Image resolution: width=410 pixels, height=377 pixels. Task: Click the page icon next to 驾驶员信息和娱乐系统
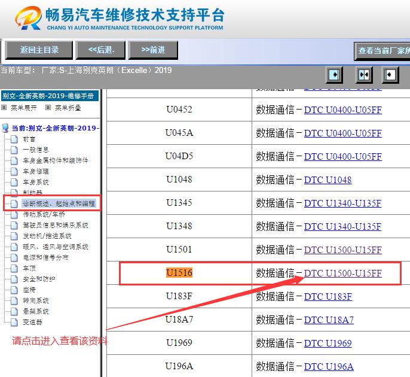tap(14, 225)
